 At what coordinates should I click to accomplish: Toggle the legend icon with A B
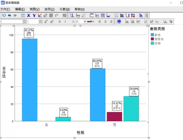(133, 15)
